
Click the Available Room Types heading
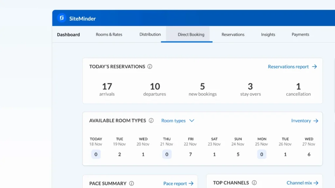click(x=117, y=121)
